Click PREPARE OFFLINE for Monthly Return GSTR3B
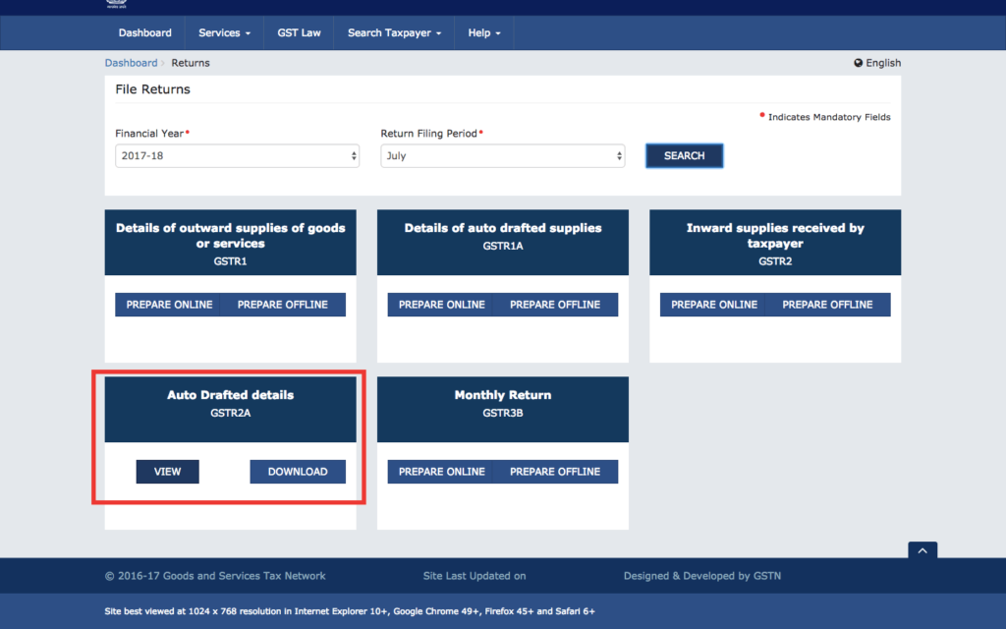This screenshot has height=629, width=1006. 556,472
